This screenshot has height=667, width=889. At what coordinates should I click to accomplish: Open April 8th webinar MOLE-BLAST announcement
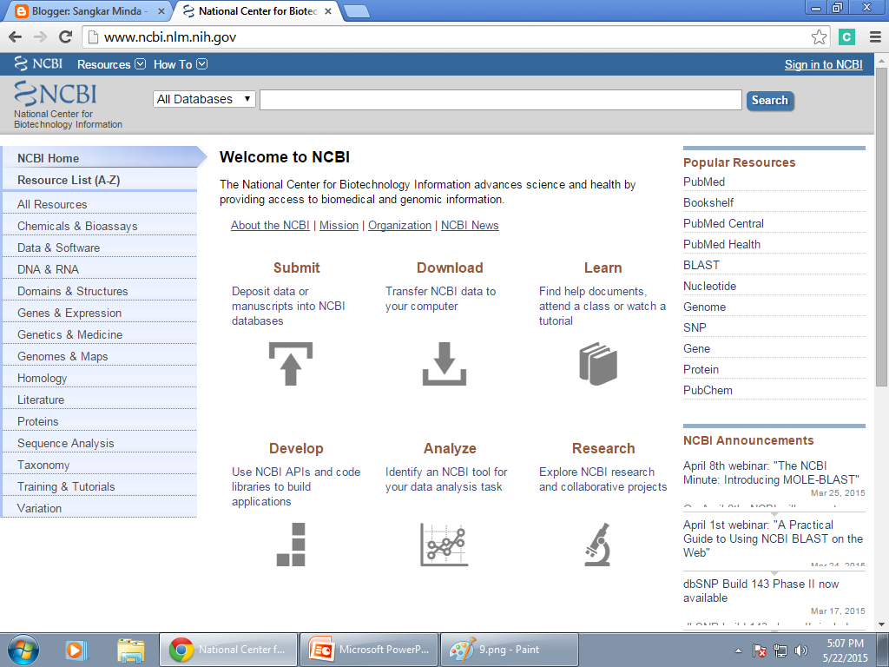[771, 472]
